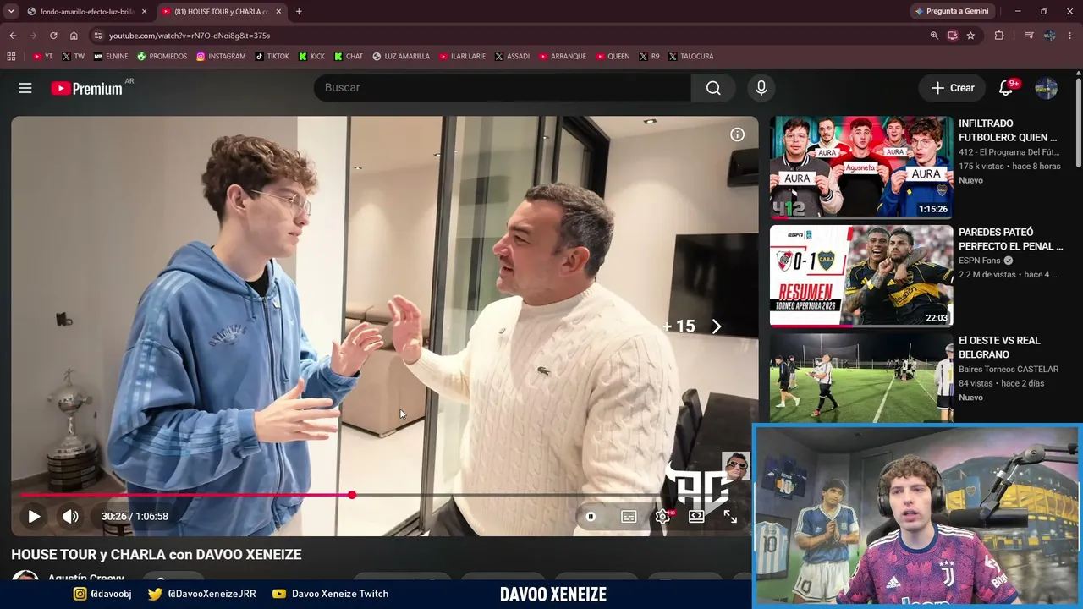Open player settings gear
Screen dimensions: 1083x609
(662, 516)
